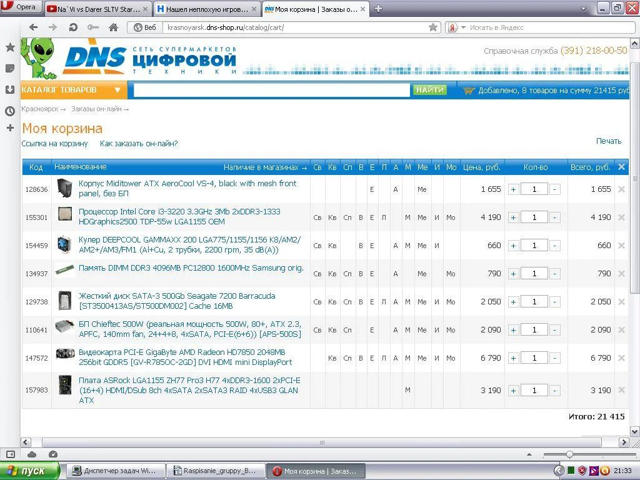Click the Печать print link
Viewport: 640px width, 480px height.
pyautogui.click(x=609, y=141)
